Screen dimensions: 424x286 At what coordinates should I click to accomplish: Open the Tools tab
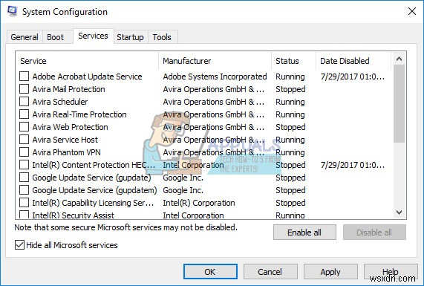[162, 37]
